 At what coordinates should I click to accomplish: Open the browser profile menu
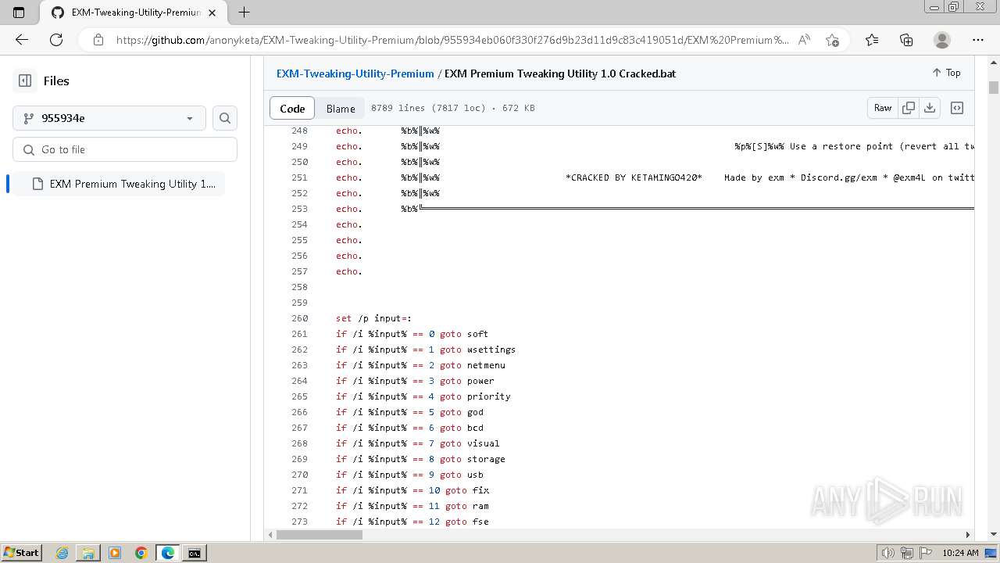click(942, 40)
